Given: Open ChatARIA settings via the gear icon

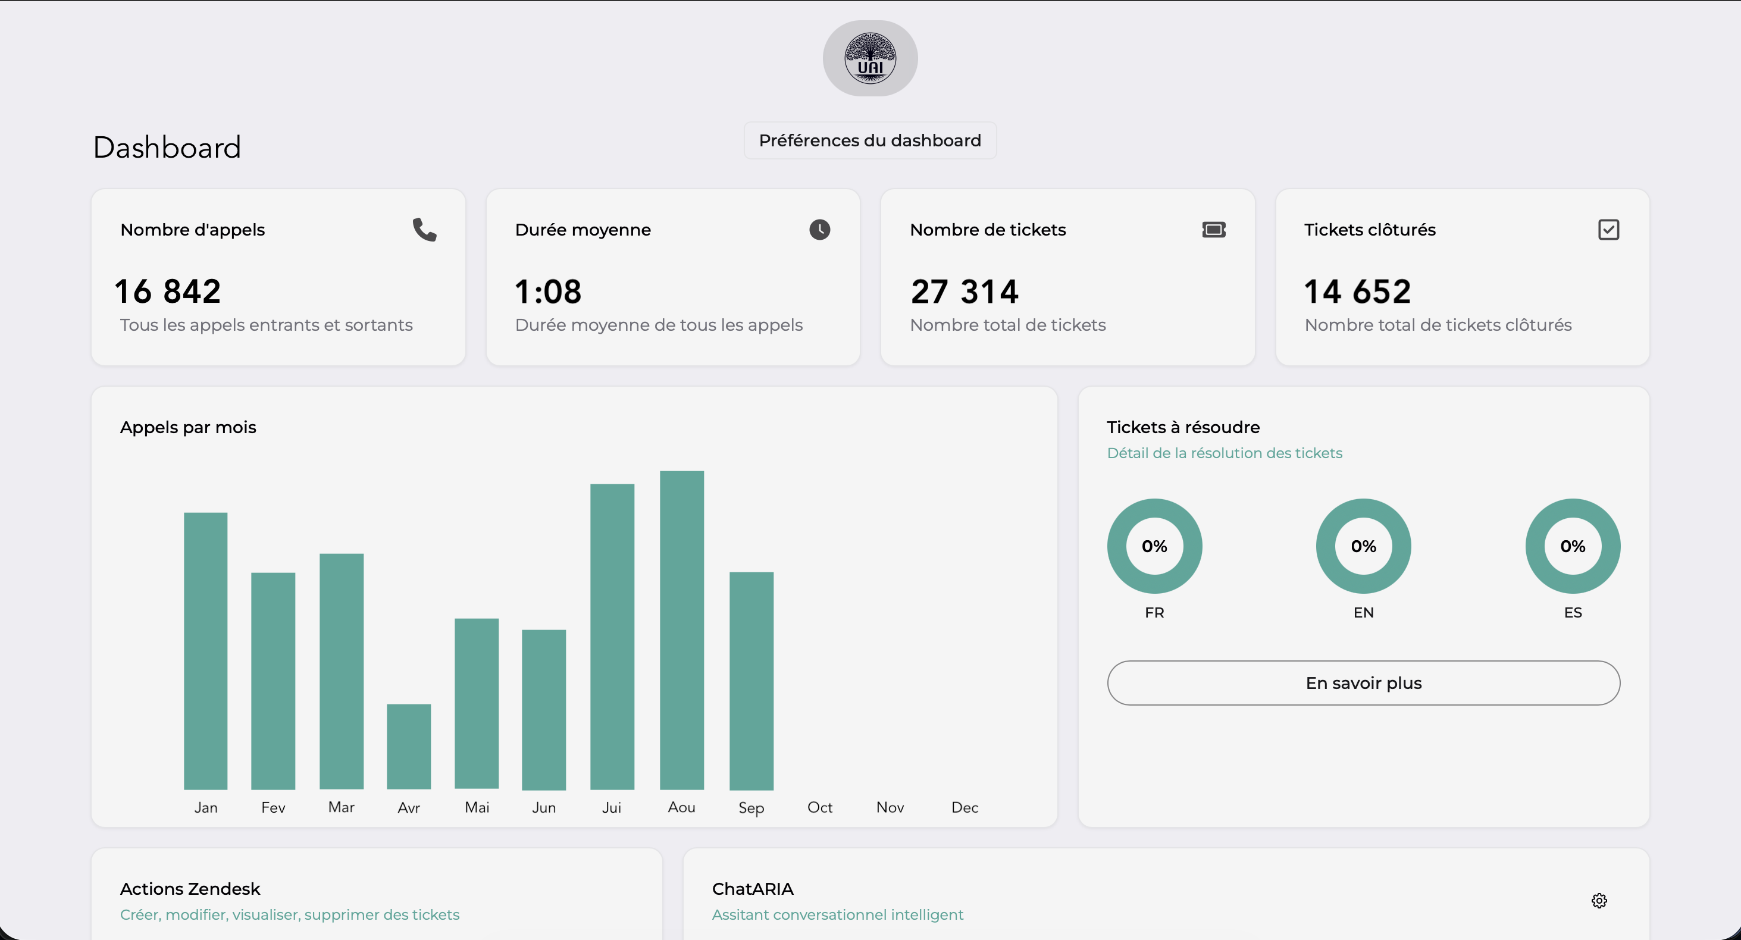Looking at the screenshot, I should (x=1598, y=900).
